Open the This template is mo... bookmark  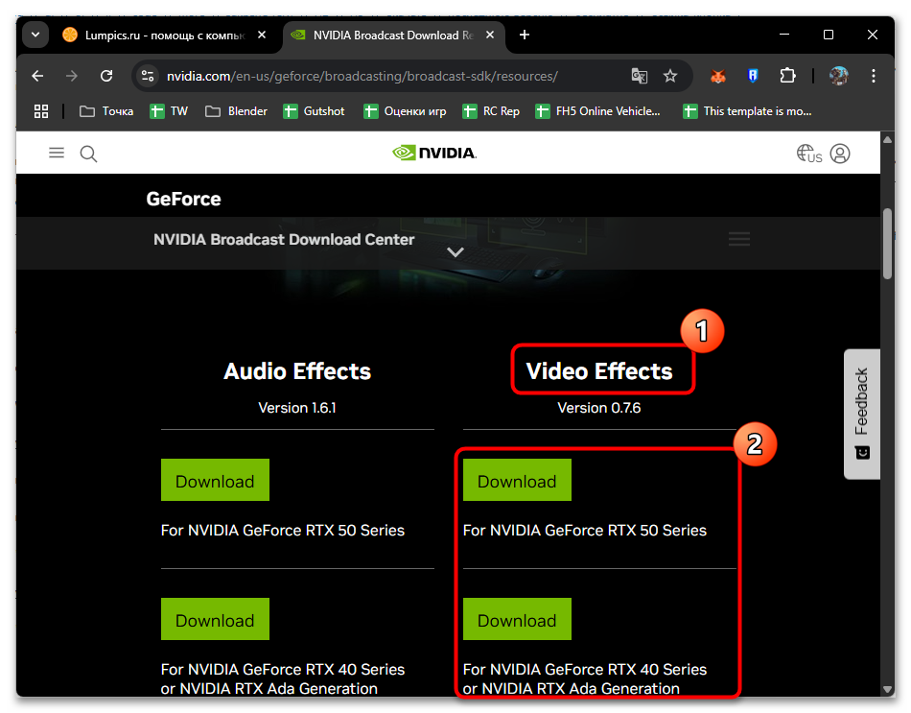(x=747, y=111)
